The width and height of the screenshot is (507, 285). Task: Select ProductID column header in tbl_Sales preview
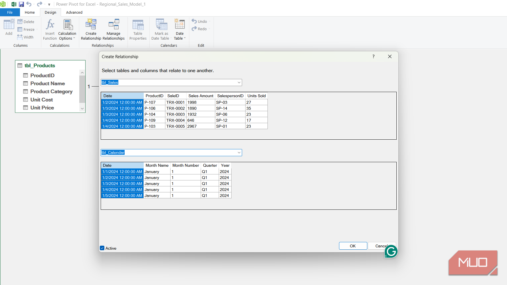click(x=154, y=96)
